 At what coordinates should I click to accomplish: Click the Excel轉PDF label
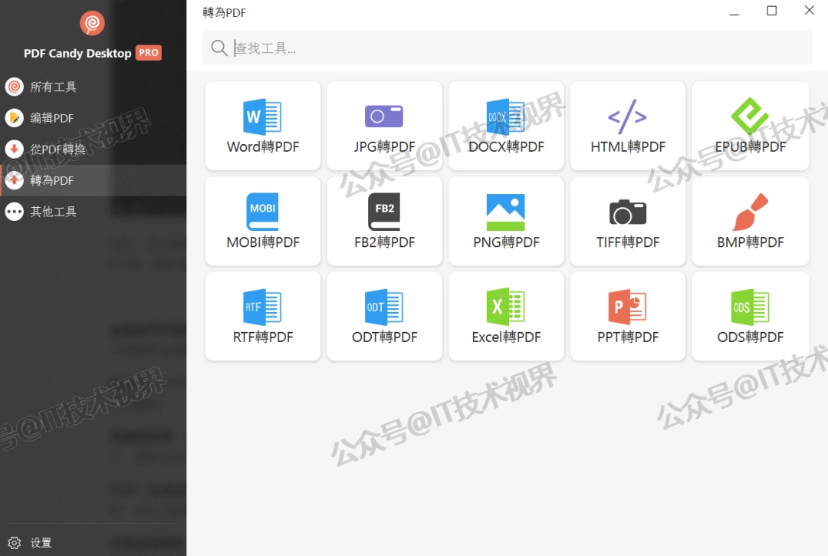pyautogui.click(x=507, y=337)
